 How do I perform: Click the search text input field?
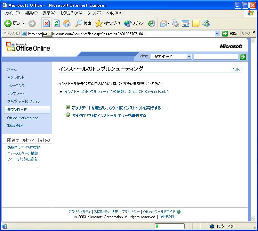pos(216,57)
